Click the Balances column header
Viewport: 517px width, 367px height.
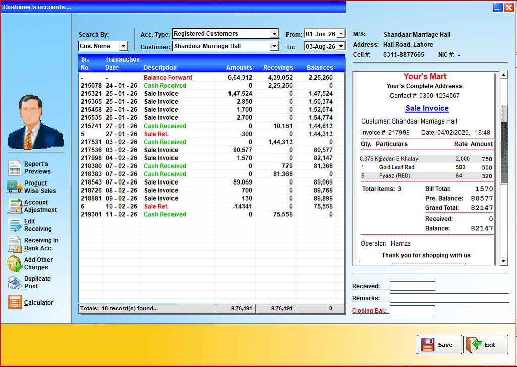tap(320, 67)
